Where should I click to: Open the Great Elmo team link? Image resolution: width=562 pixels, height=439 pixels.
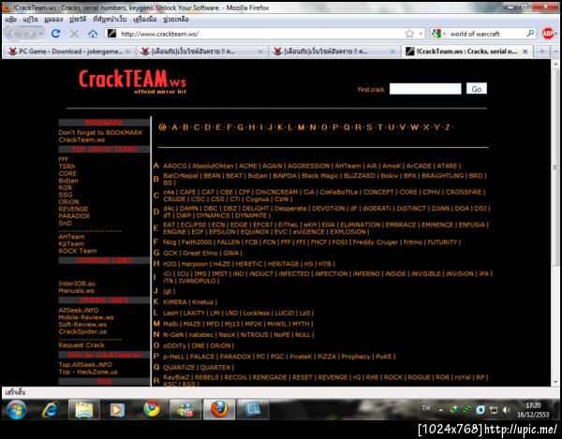click(x=200, y=253)
